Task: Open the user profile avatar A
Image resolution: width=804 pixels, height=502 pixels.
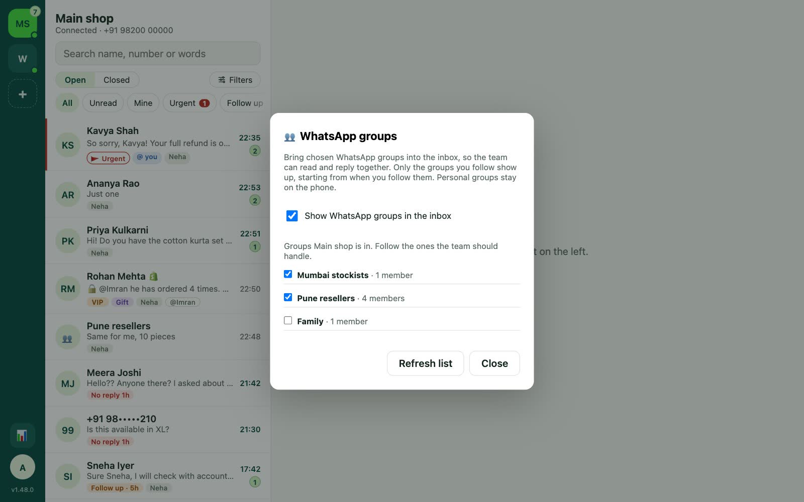Action: (23, 467)
